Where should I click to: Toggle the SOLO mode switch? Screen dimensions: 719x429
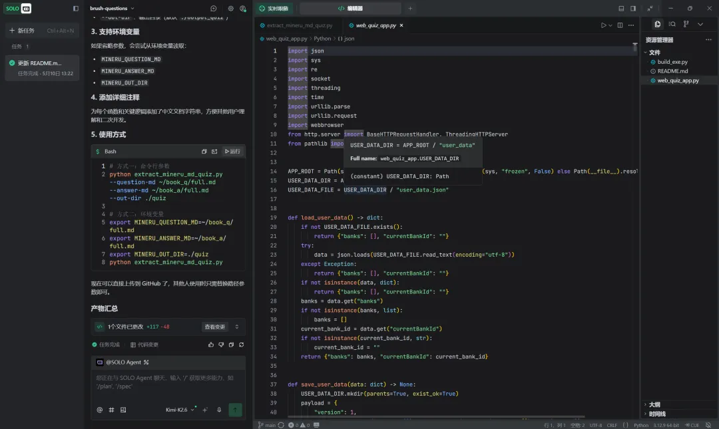pos(18,8)
